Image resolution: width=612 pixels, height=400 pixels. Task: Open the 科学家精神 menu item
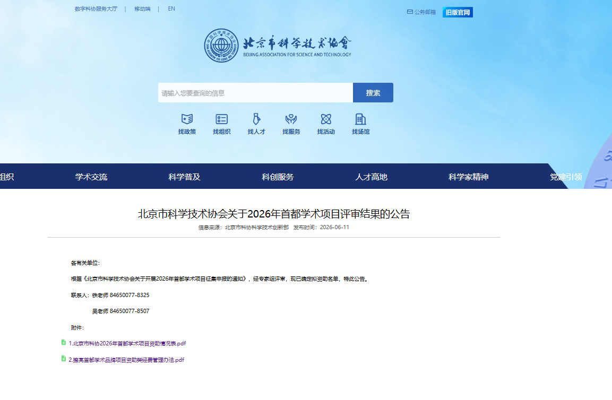pos(468,177)
